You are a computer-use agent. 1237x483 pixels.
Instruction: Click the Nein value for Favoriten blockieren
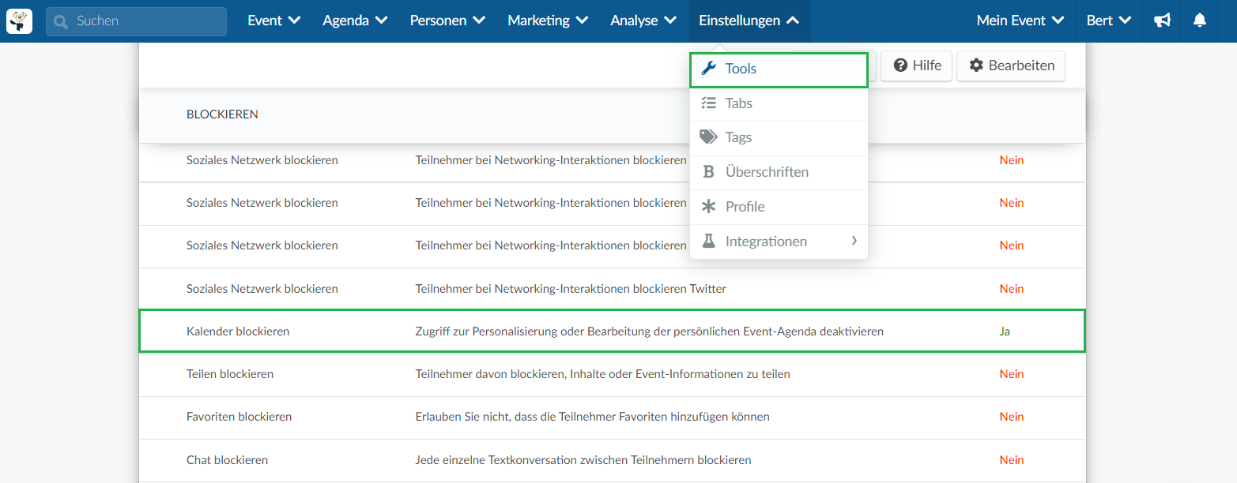(1012, 417)
